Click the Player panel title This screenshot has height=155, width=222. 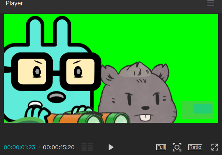(14, 3)
